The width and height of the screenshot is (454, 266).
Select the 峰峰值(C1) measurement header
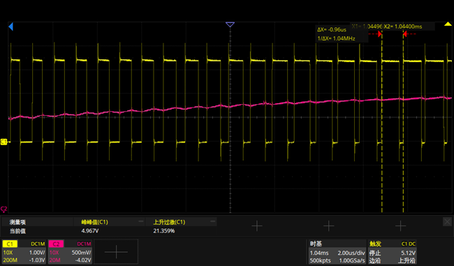tap(94, 222)
